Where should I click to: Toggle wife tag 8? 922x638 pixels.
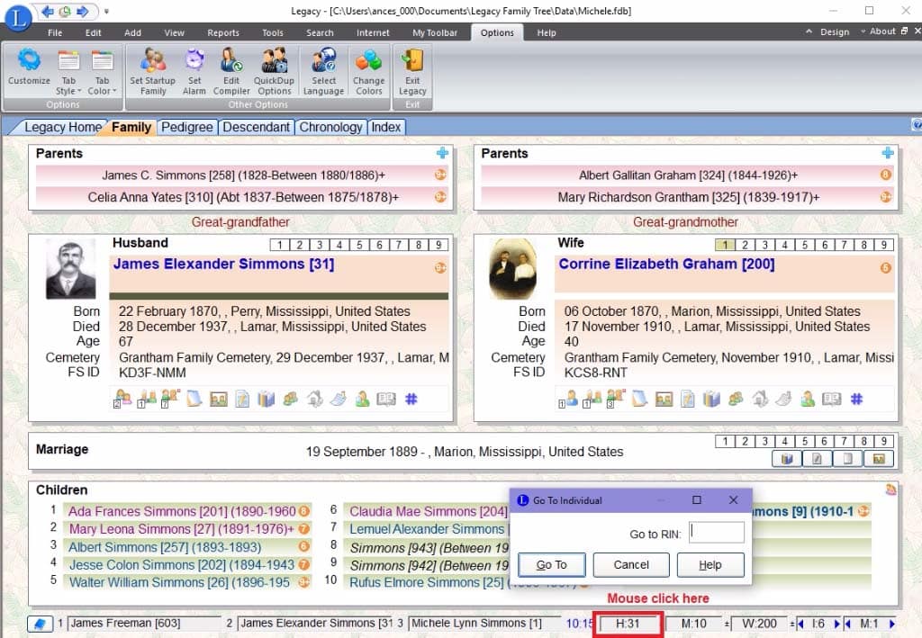click(x=863, y=245)
